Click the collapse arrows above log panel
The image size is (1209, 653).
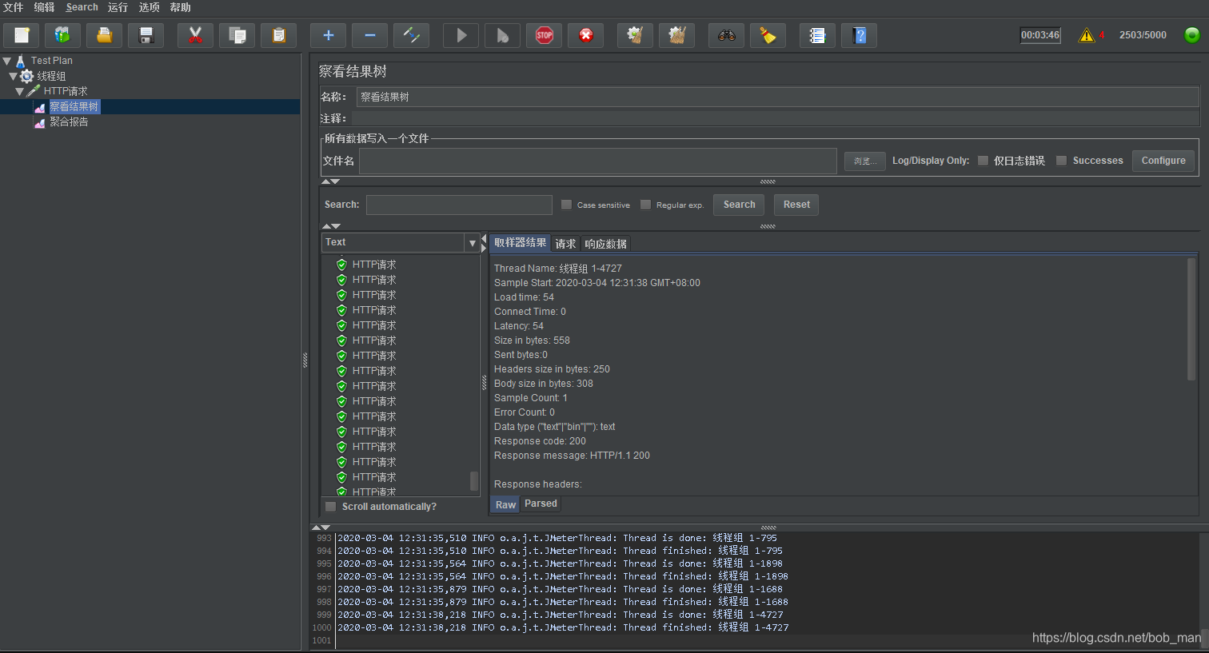pos(321,528)
